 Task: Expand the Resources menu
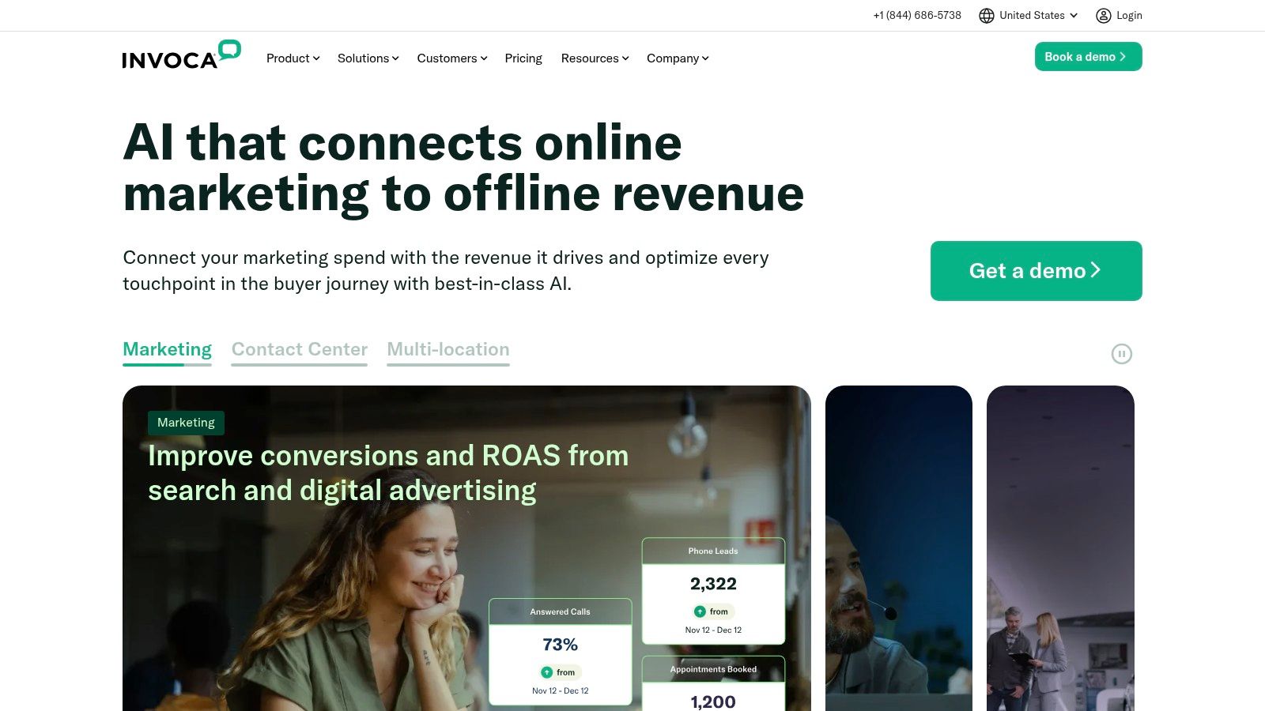(x=595, y=58)
